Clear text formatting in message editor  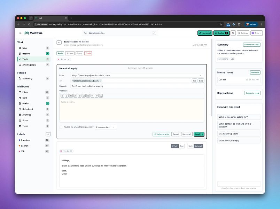[101, 96]
